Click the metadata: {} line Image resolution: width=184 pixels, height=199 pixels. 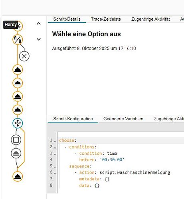(94, 179)
